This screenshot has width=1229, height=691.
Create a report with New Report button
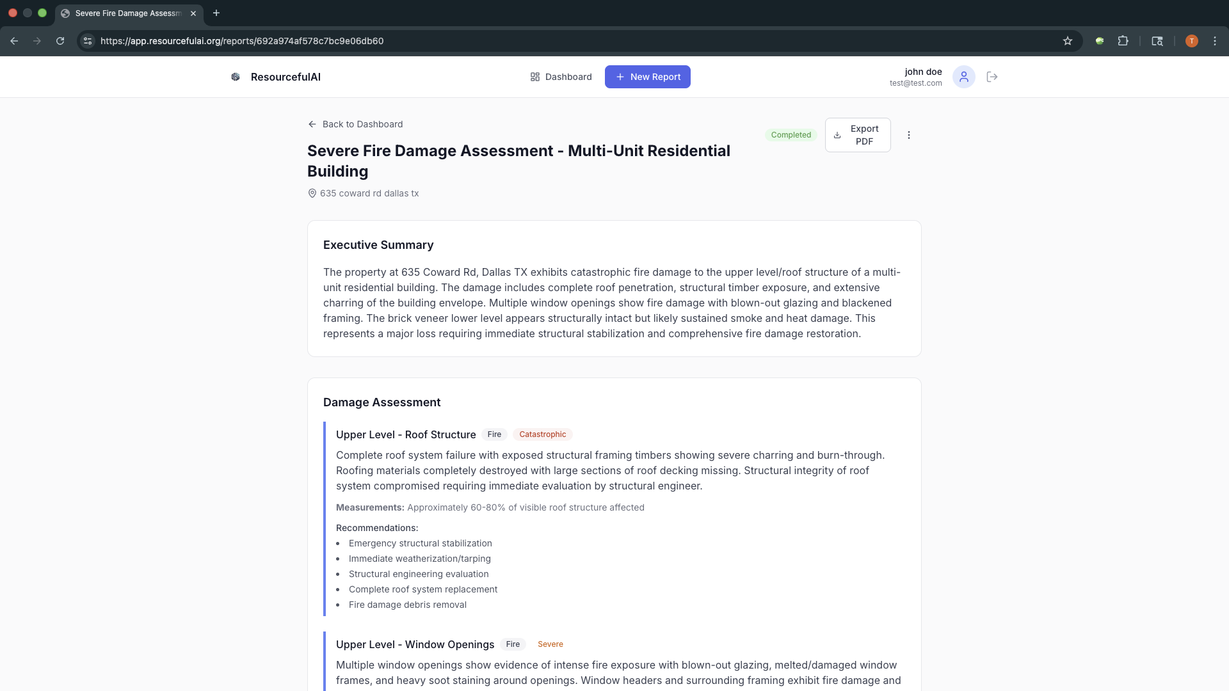(647, 77)
